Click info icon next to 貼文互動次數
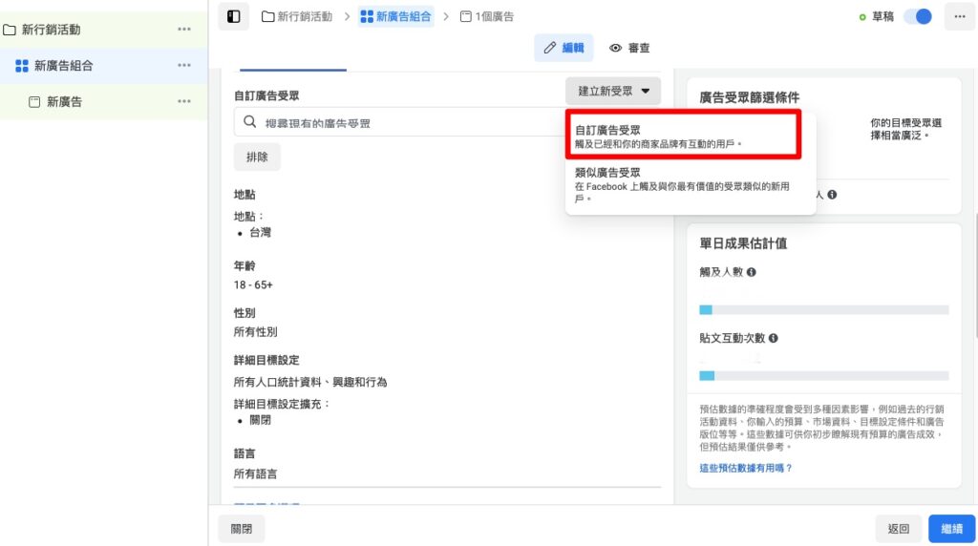Viewport: 978px width, 546px height. tap(774, 338)
